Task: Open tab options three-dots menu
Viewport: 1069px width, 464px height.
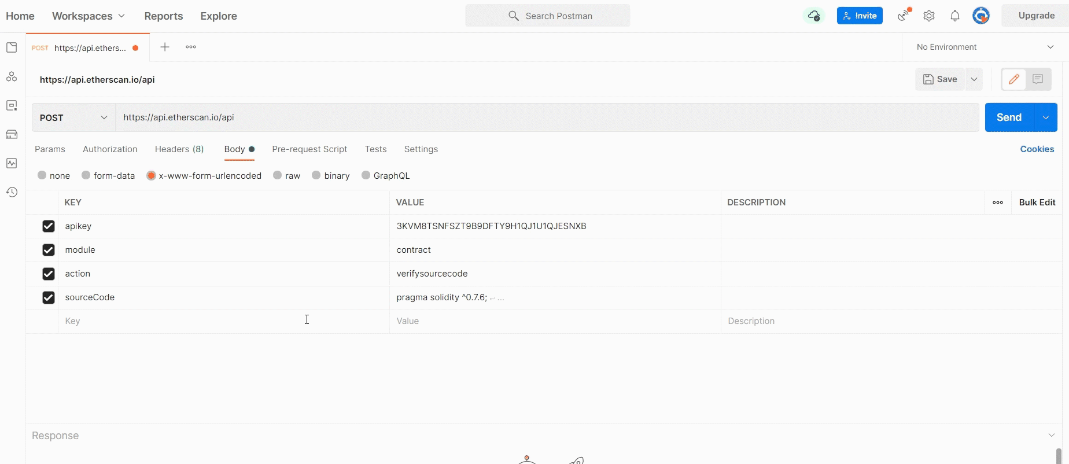Action: [191, 47]
